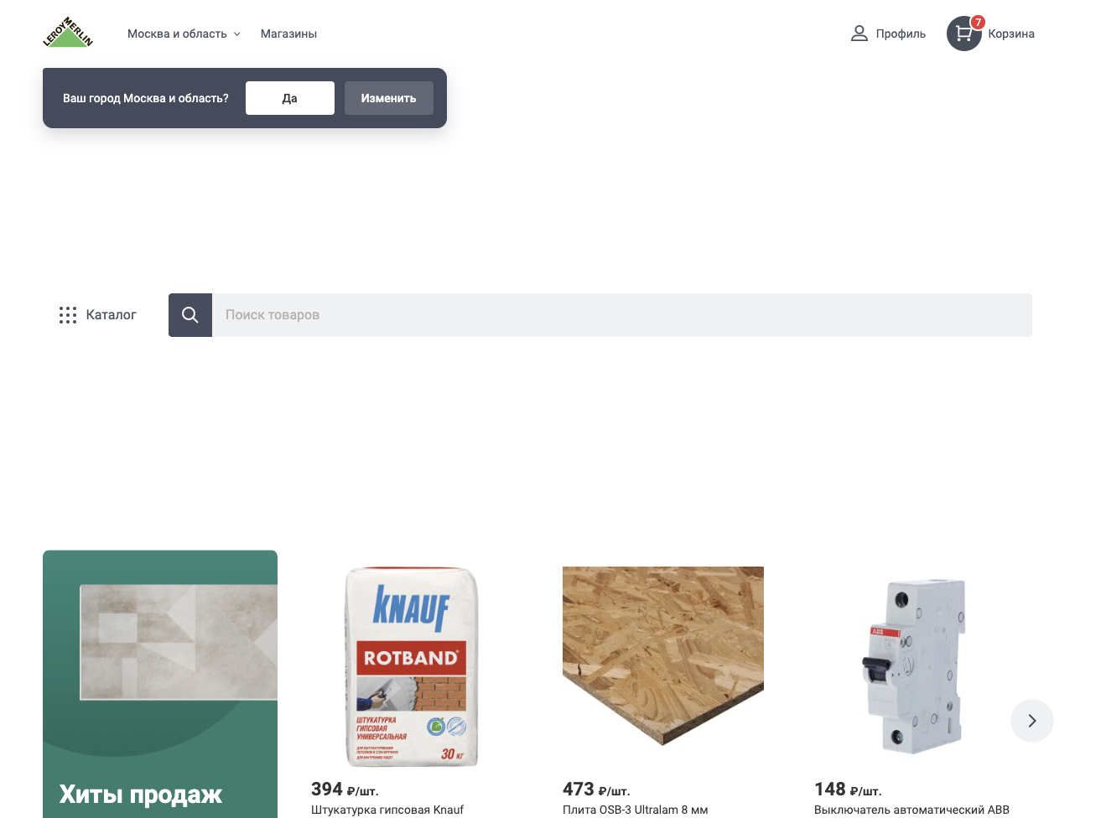Click the magnifier search icon button
1106x818 pixels.
point(190,315)
